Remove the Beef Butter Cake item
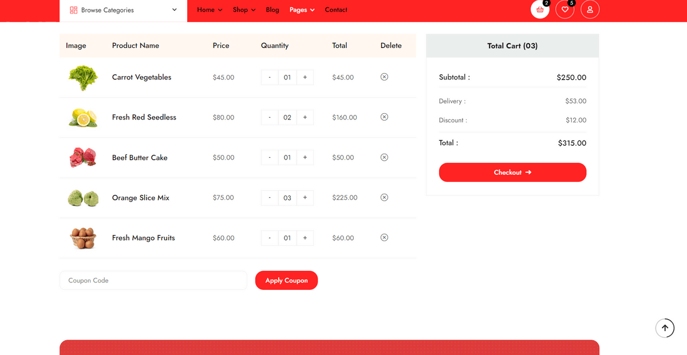The image size is (687, 355). pyautogui.click(x=384, y=157)
